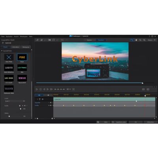Add keyframe diamond on Opazität row
This screenshot has height=158, width=158.
tap(51, 103)
